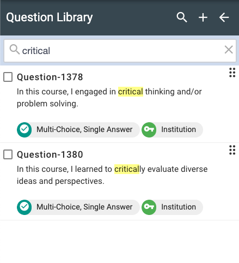The height and width of the screenshot is (263, 239).
Task: Check the Question-1378 checkbox
Action: click(8, 77)
